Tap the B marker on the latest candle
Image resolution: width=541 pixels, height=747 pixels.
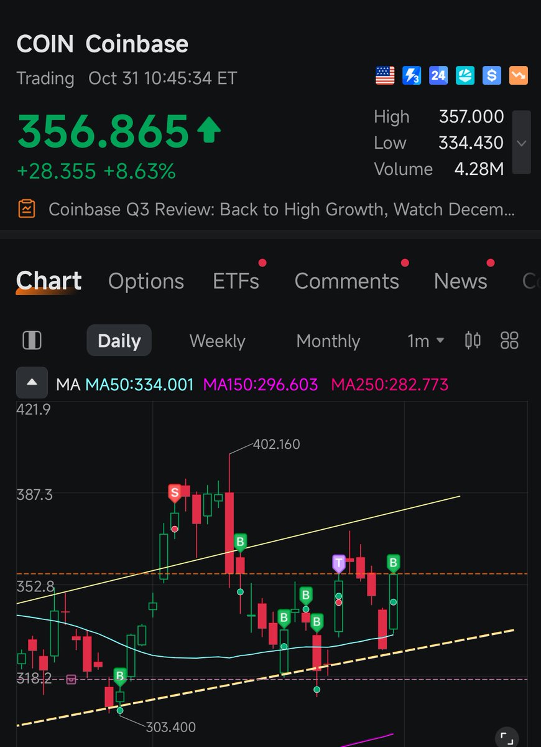(393, 564)
